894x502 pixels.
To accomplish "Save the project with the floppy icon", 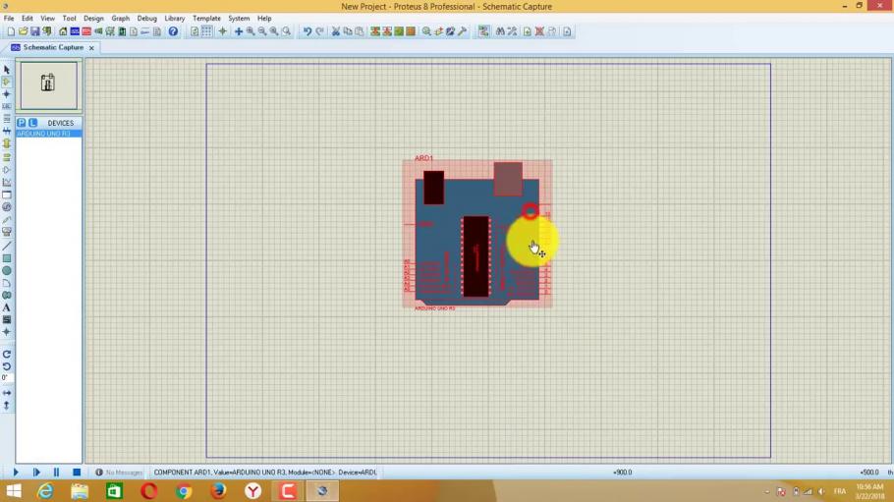I will click(34, 31).
